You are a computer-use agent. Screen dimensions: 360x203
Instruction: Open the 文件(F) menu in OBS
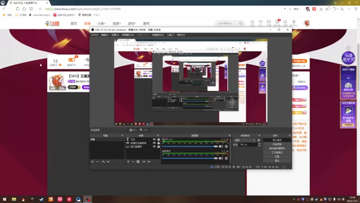pyautogui.click(x=94, y=35)
